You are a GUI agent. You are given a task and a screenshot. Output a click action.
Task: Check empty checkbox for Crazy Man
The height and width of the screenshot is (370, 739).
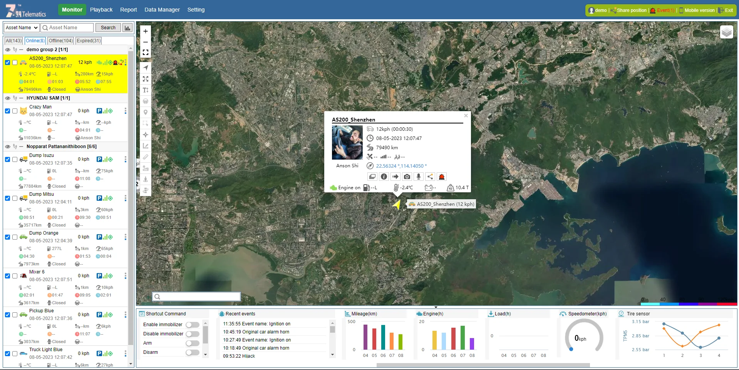pos(15,111)
